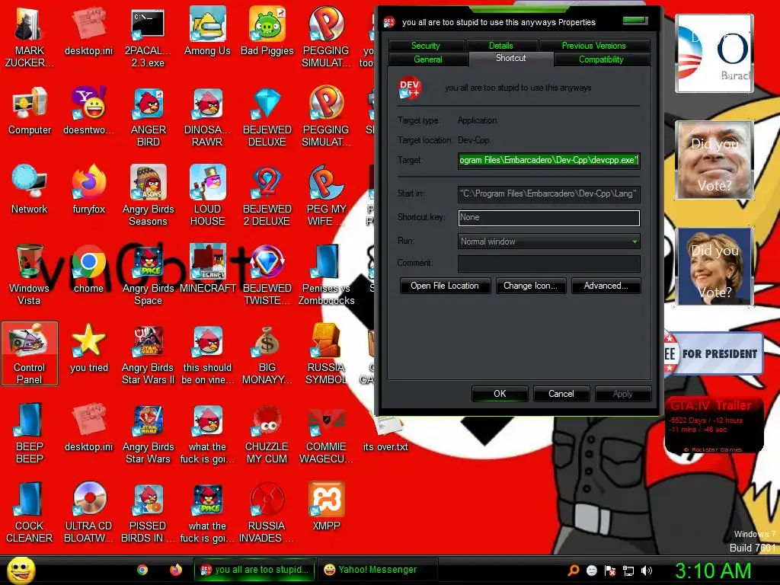Open the Among Us desktop shortcut

click(x=207, y=31)
